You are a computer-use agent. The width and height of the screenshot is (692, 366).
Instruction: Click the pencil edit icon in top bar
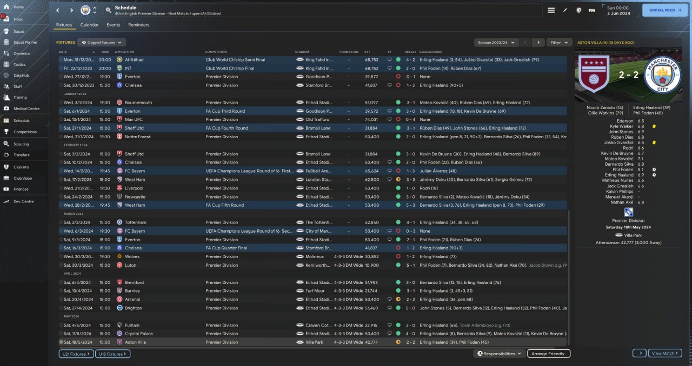[565, 10]
